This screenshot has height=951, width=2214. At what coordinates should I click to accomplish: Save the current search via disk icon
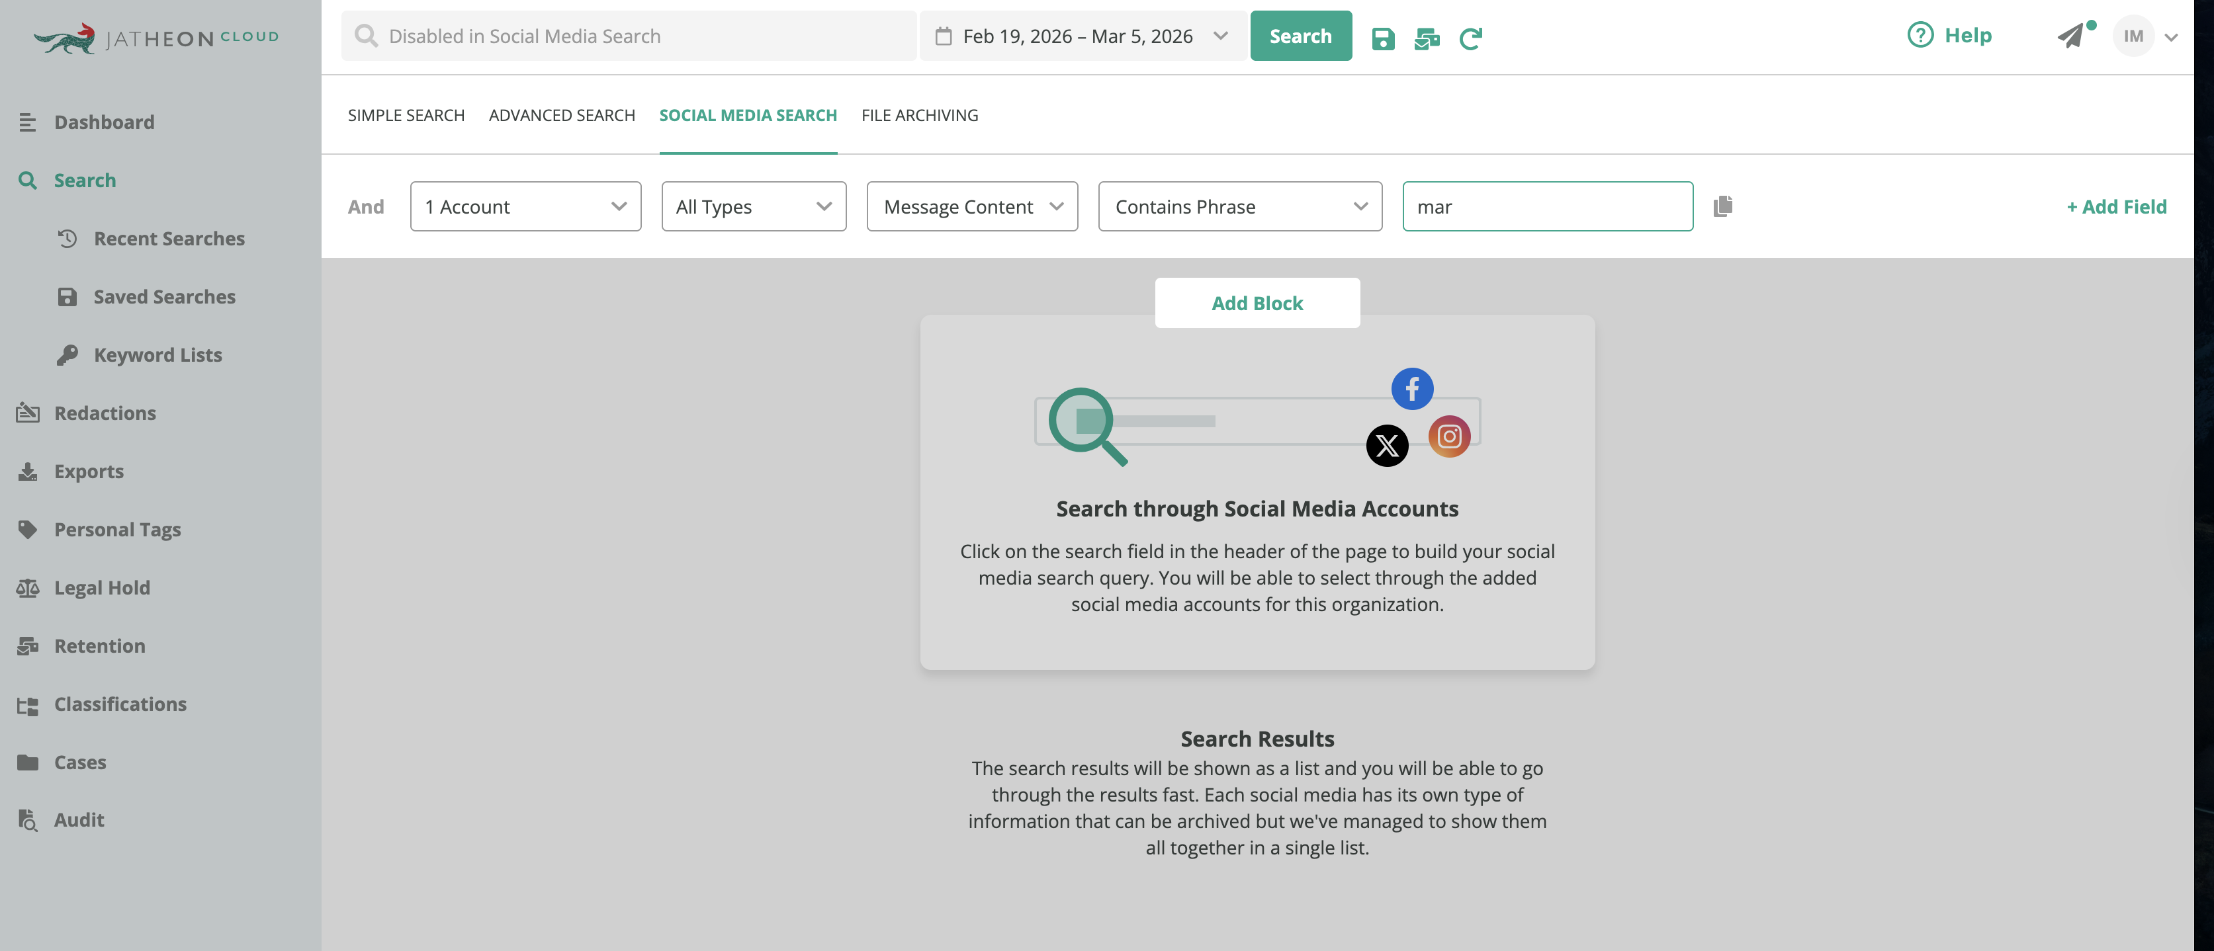(1382, 38)
